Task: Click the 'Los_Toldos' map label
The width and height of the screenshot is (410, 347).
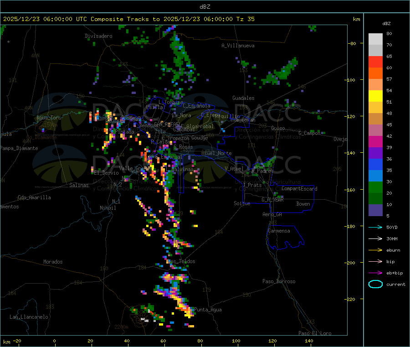Action: (181, 261)
